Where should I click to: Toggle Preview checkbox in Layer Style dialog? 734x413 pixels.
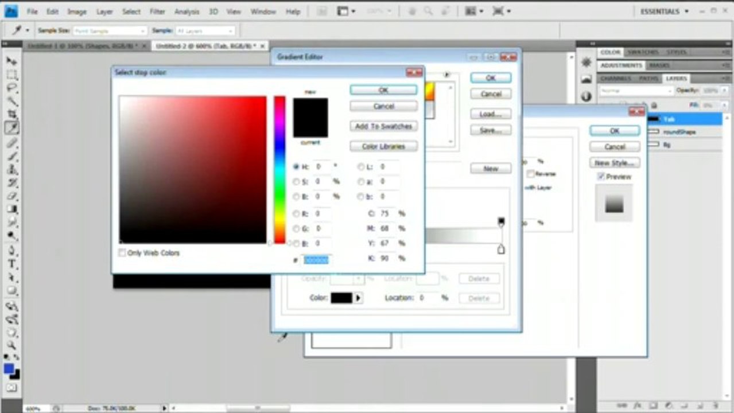[600, 177]
